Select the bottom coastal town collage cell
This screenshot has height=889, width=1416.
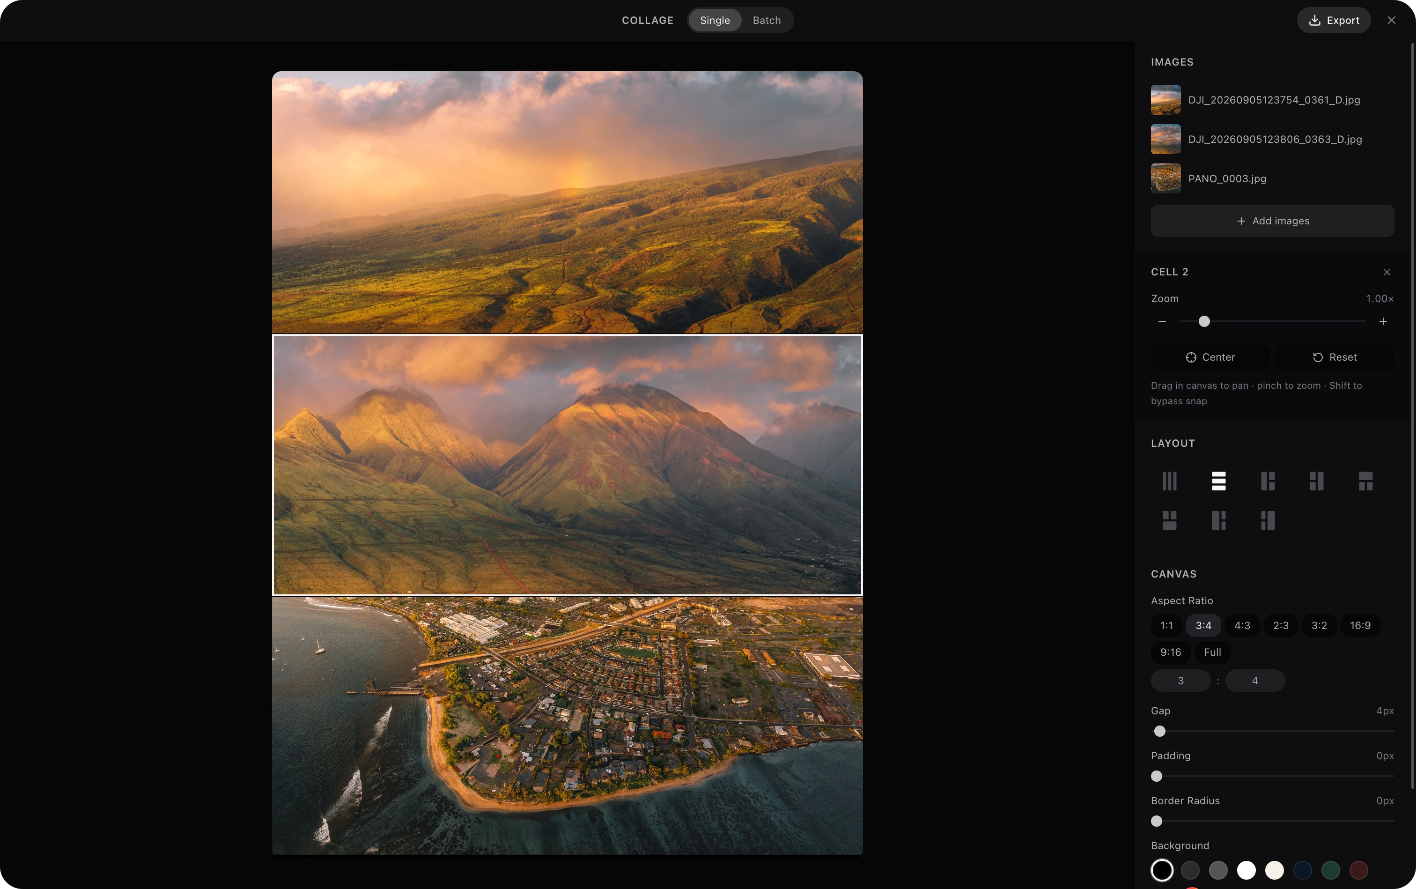click(567, 726)
